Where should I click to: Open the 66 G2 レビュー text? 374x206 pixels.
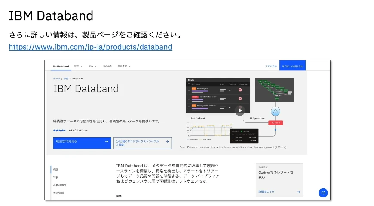tap(78, 131)
